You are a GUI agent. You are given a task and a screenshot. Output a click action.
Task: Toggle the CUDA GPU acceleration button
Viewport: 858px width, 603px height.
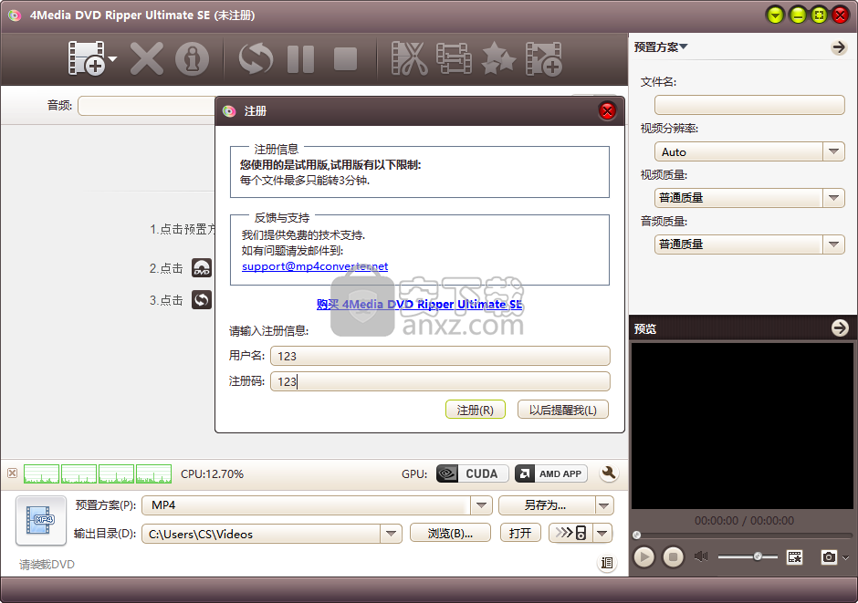(x=472, y=473)
